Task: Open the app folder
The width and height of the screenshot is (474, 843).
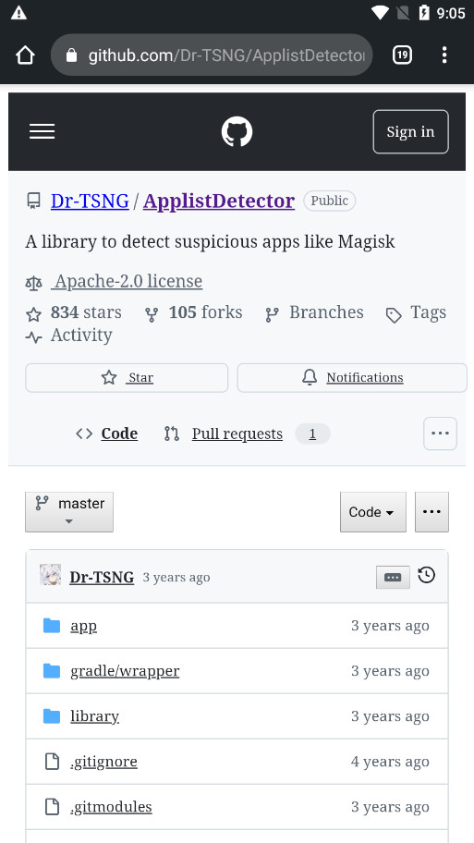Action: 83,626
